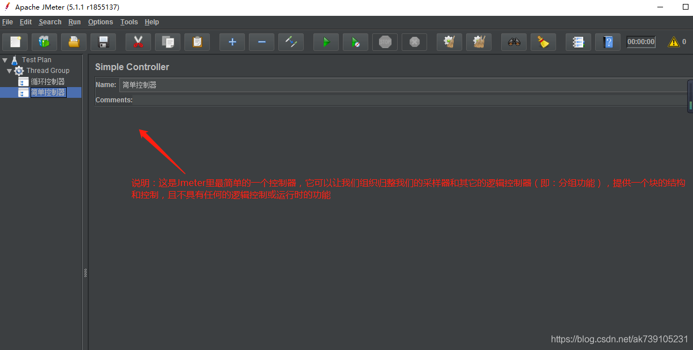Paste with the clipboard toolbar icon

tap(197, 42)
